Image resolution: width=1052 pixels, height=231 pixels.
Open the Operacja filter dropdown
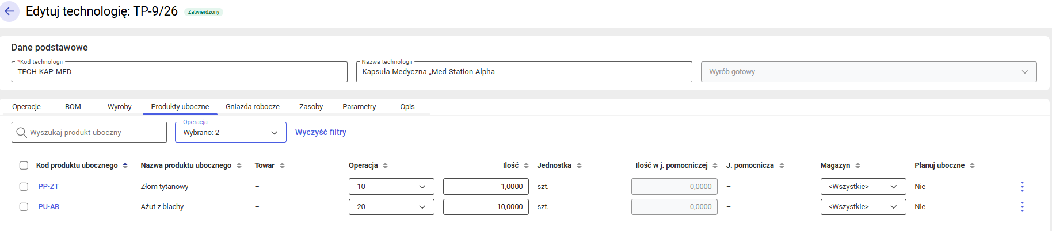pyautogui.click(x=230, y=133)
